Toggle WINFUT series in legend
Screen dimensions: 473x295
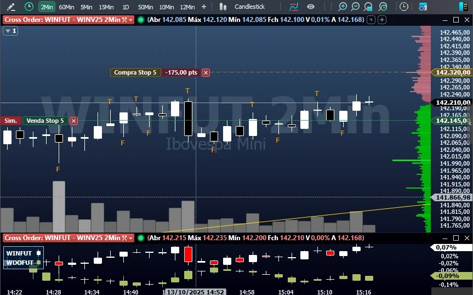tap(23, 253)
